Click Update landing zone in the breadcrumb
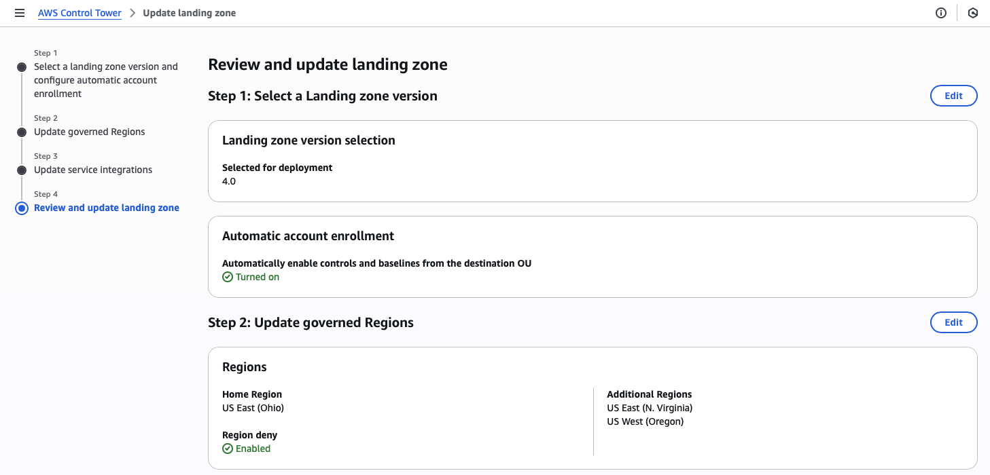Image resolution: width=990 pixels, height=475 pixels. click(189, 12)
